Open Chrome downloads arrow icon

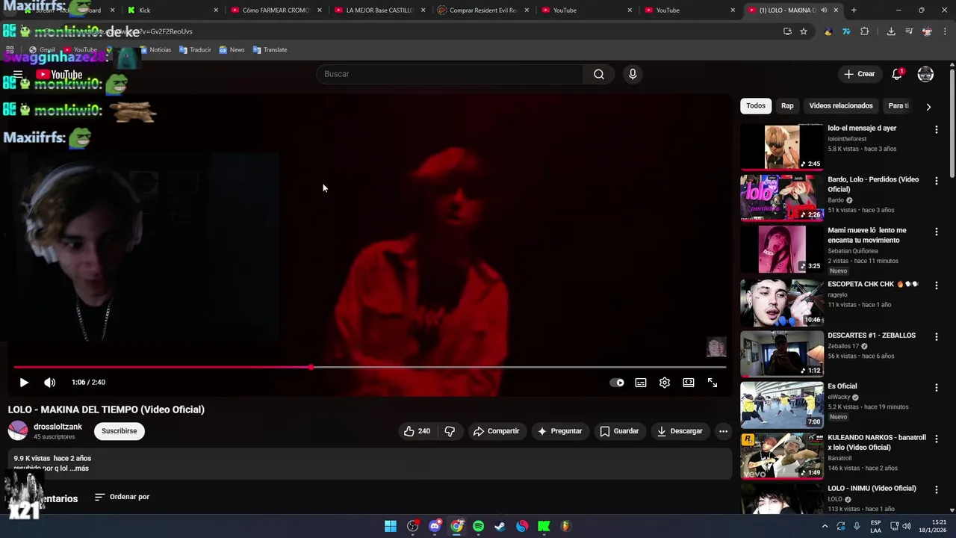click(891, 31)
